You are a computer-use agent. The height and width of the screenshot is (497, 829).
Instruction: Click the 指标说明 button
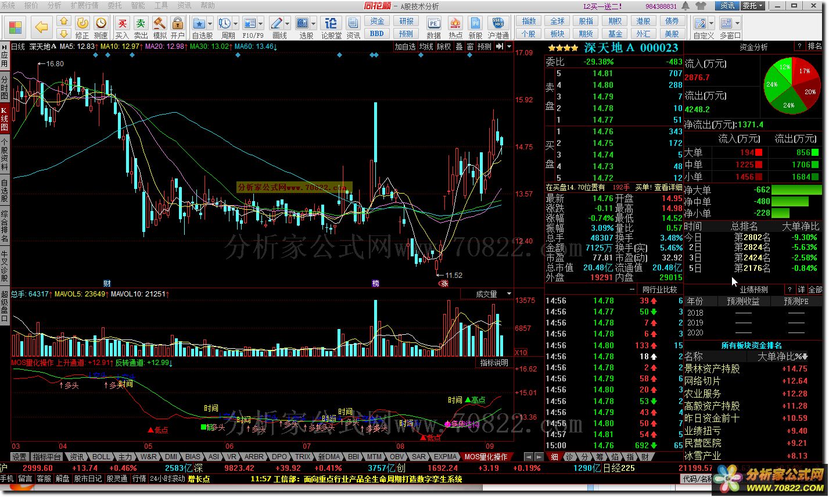point(494,363)
